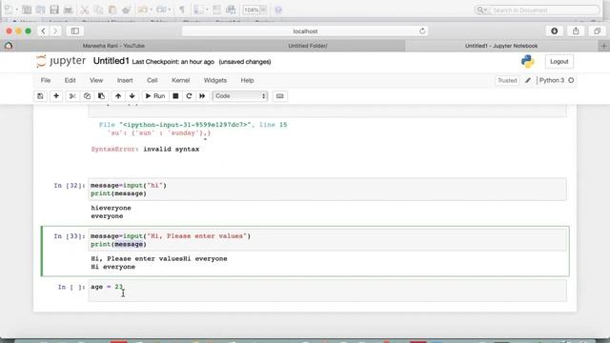Viewport: 610px width, 343px height.
Task: Open the File menu
Action: coord(46,80)
